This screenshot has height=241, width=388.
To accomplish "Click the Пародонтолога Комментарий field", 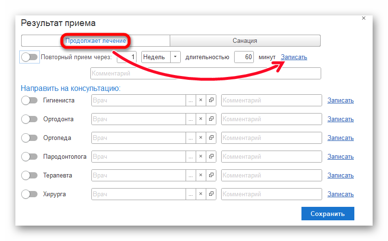I will (272, 156).
